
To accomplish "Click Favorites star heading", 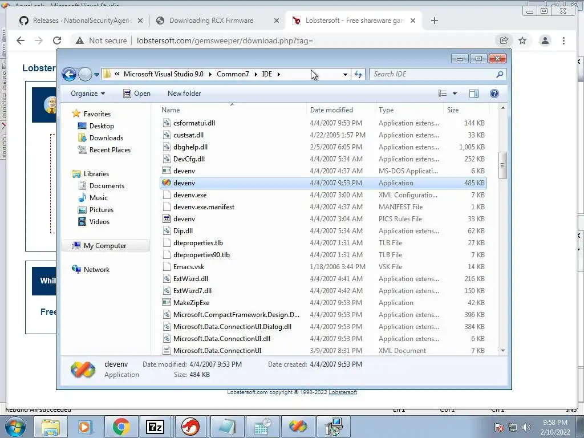I will [91, 114].
